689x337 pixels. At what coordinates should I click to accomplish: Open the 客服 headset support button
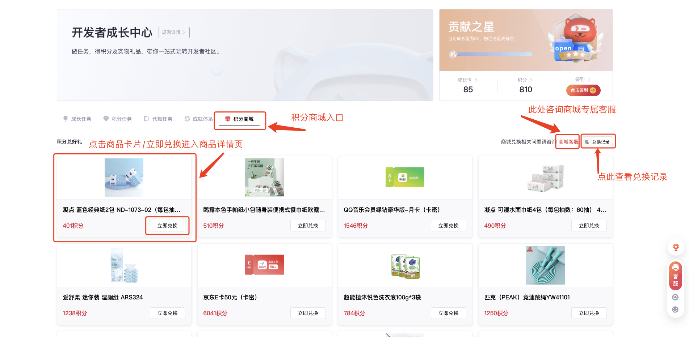(x=675, y=276)
